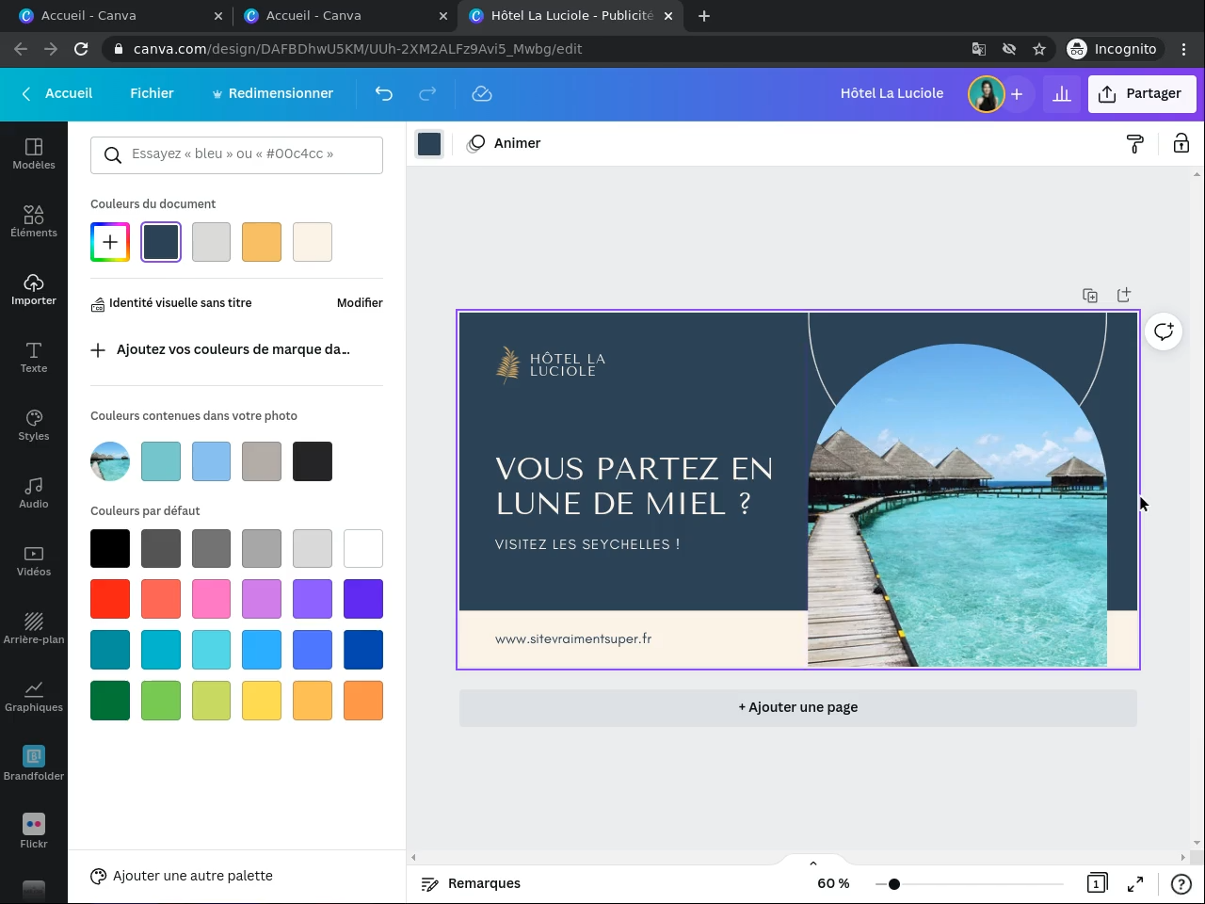1205x904 pixels.
Task: Click the add comment bubble icon
Action: [x=1165, y=331]
